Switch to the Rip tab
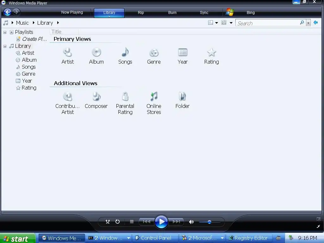324x243 pixels. [141, 13]
